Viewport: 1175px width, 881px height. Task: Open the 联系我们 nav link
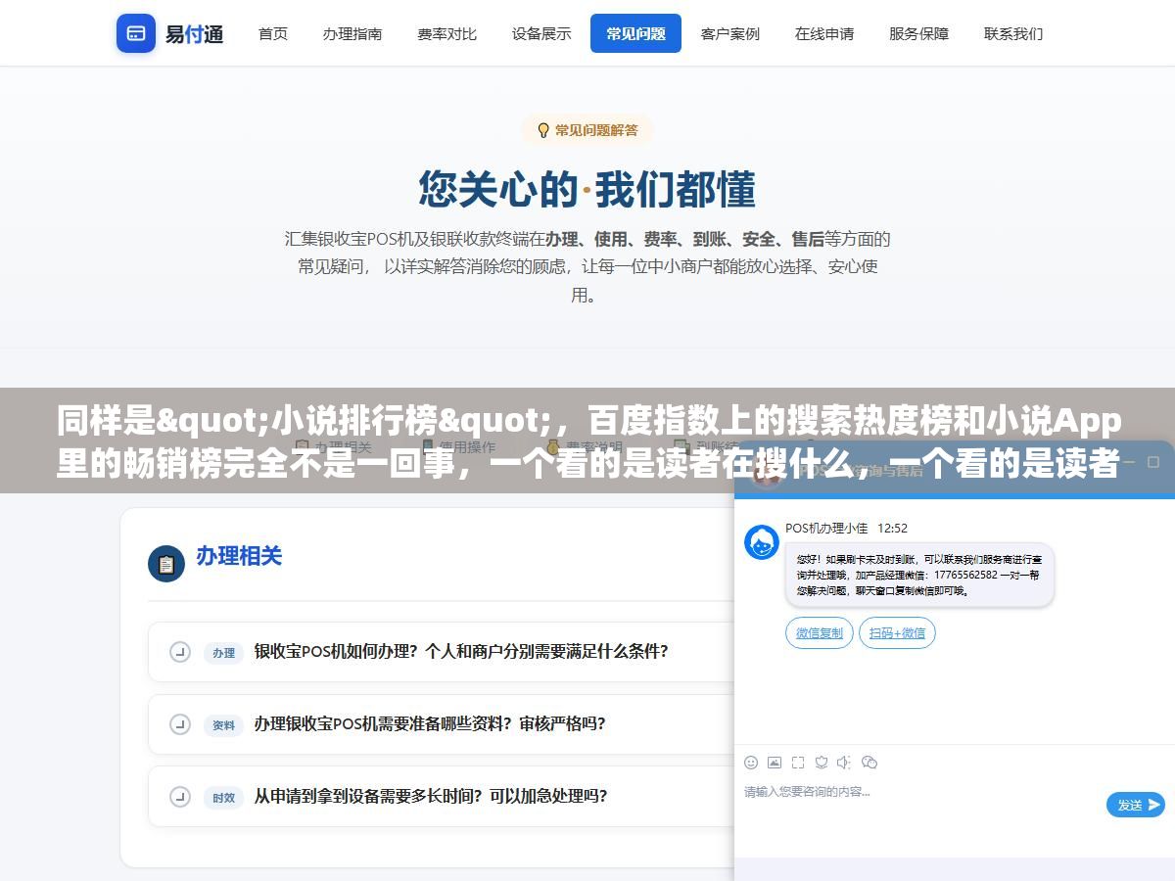(x=1013, y=33)
